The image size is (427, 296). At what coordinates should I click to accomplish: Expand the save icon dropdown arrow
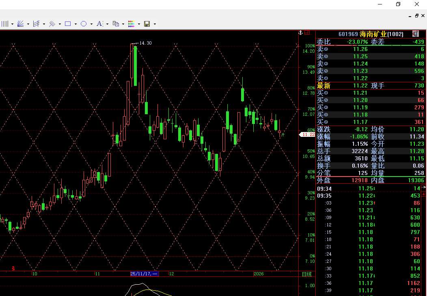(x=155, y=24)
